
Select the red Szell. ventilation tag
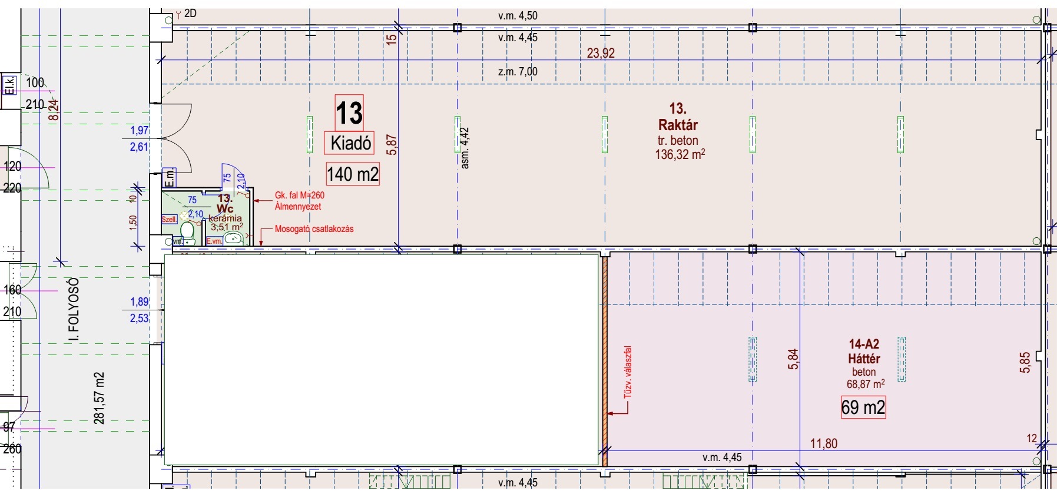pyautogui.click(x=169, y=219)
